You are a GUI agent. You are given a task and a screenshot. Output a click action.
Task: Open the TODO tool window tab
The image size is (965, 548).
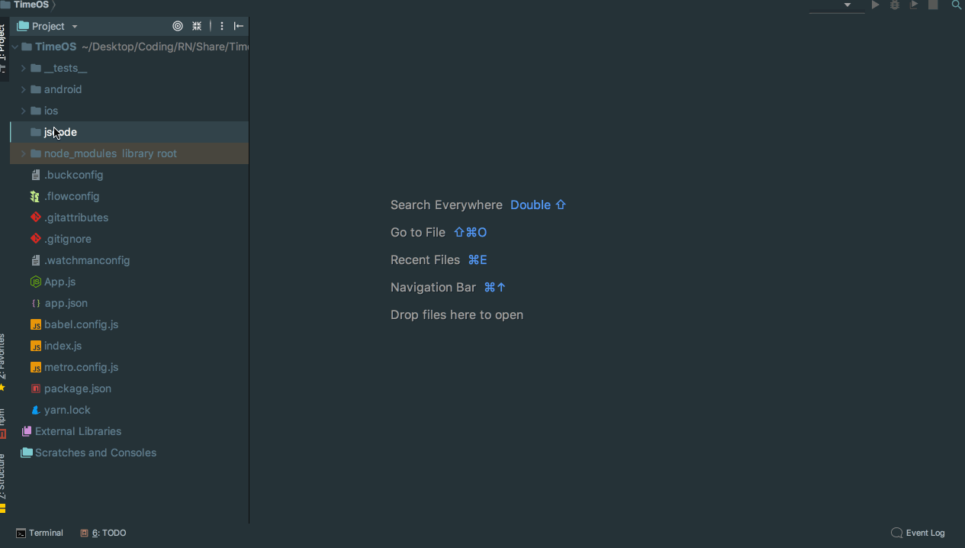[104, 533]
